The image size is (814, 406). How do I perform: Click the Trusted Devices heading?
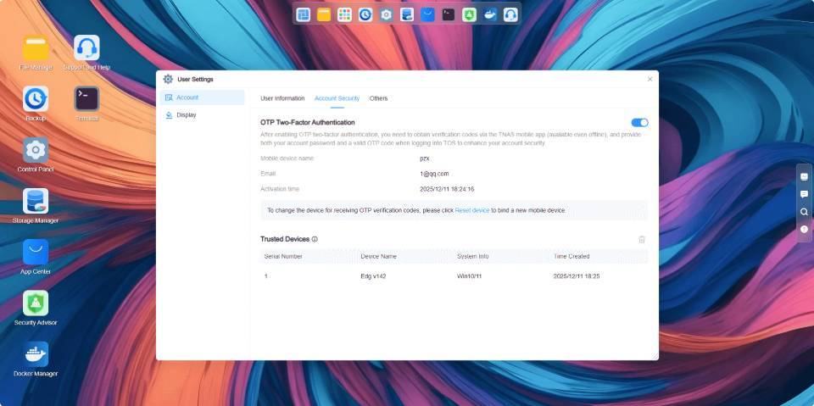pos(285,239)
